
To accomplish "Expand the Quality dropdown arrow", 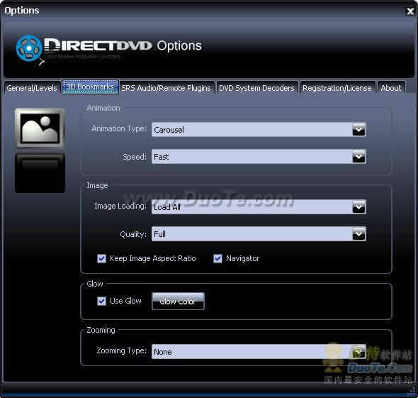I will (x=358, y=234).
